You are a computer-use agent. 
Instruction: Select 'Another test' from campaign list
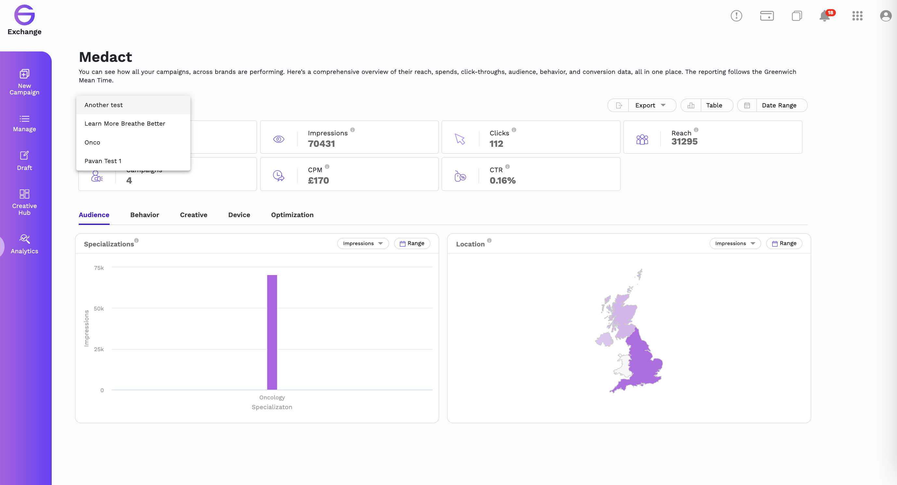coord(133,105)
